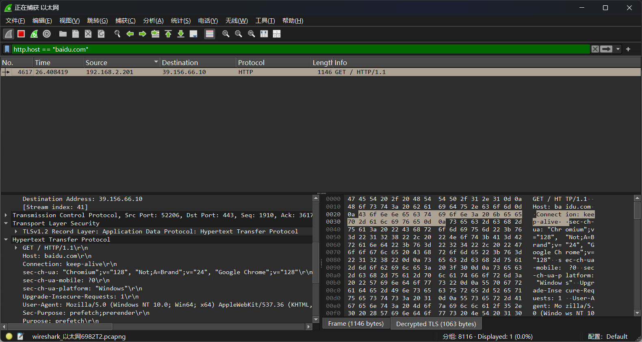Jump to the last packet icon
Viewport: 642px width, 342px height.
pyautogui.click(x=181, y=34)
